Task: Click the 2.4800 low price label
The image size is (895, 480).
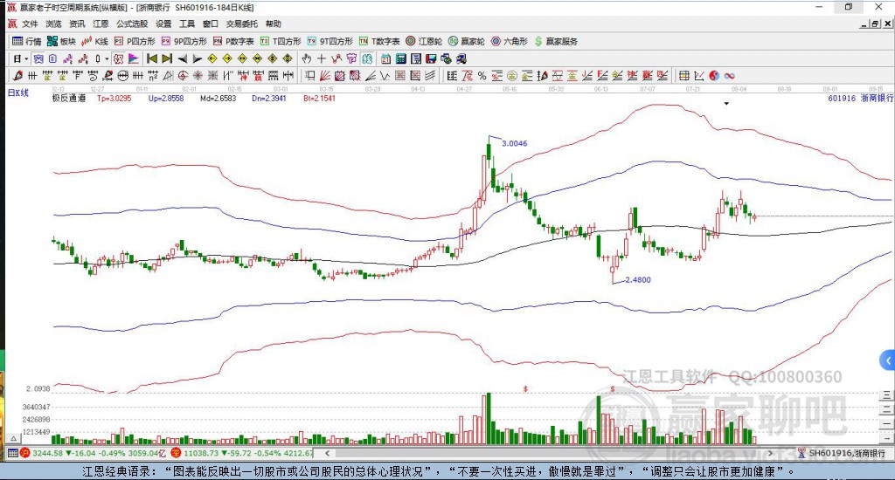Action: point(637,280)
